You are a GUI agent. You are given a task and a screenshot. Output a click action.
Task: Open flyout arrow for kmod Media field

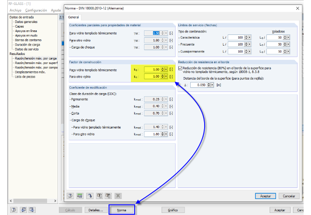click(x=166, y=106)
